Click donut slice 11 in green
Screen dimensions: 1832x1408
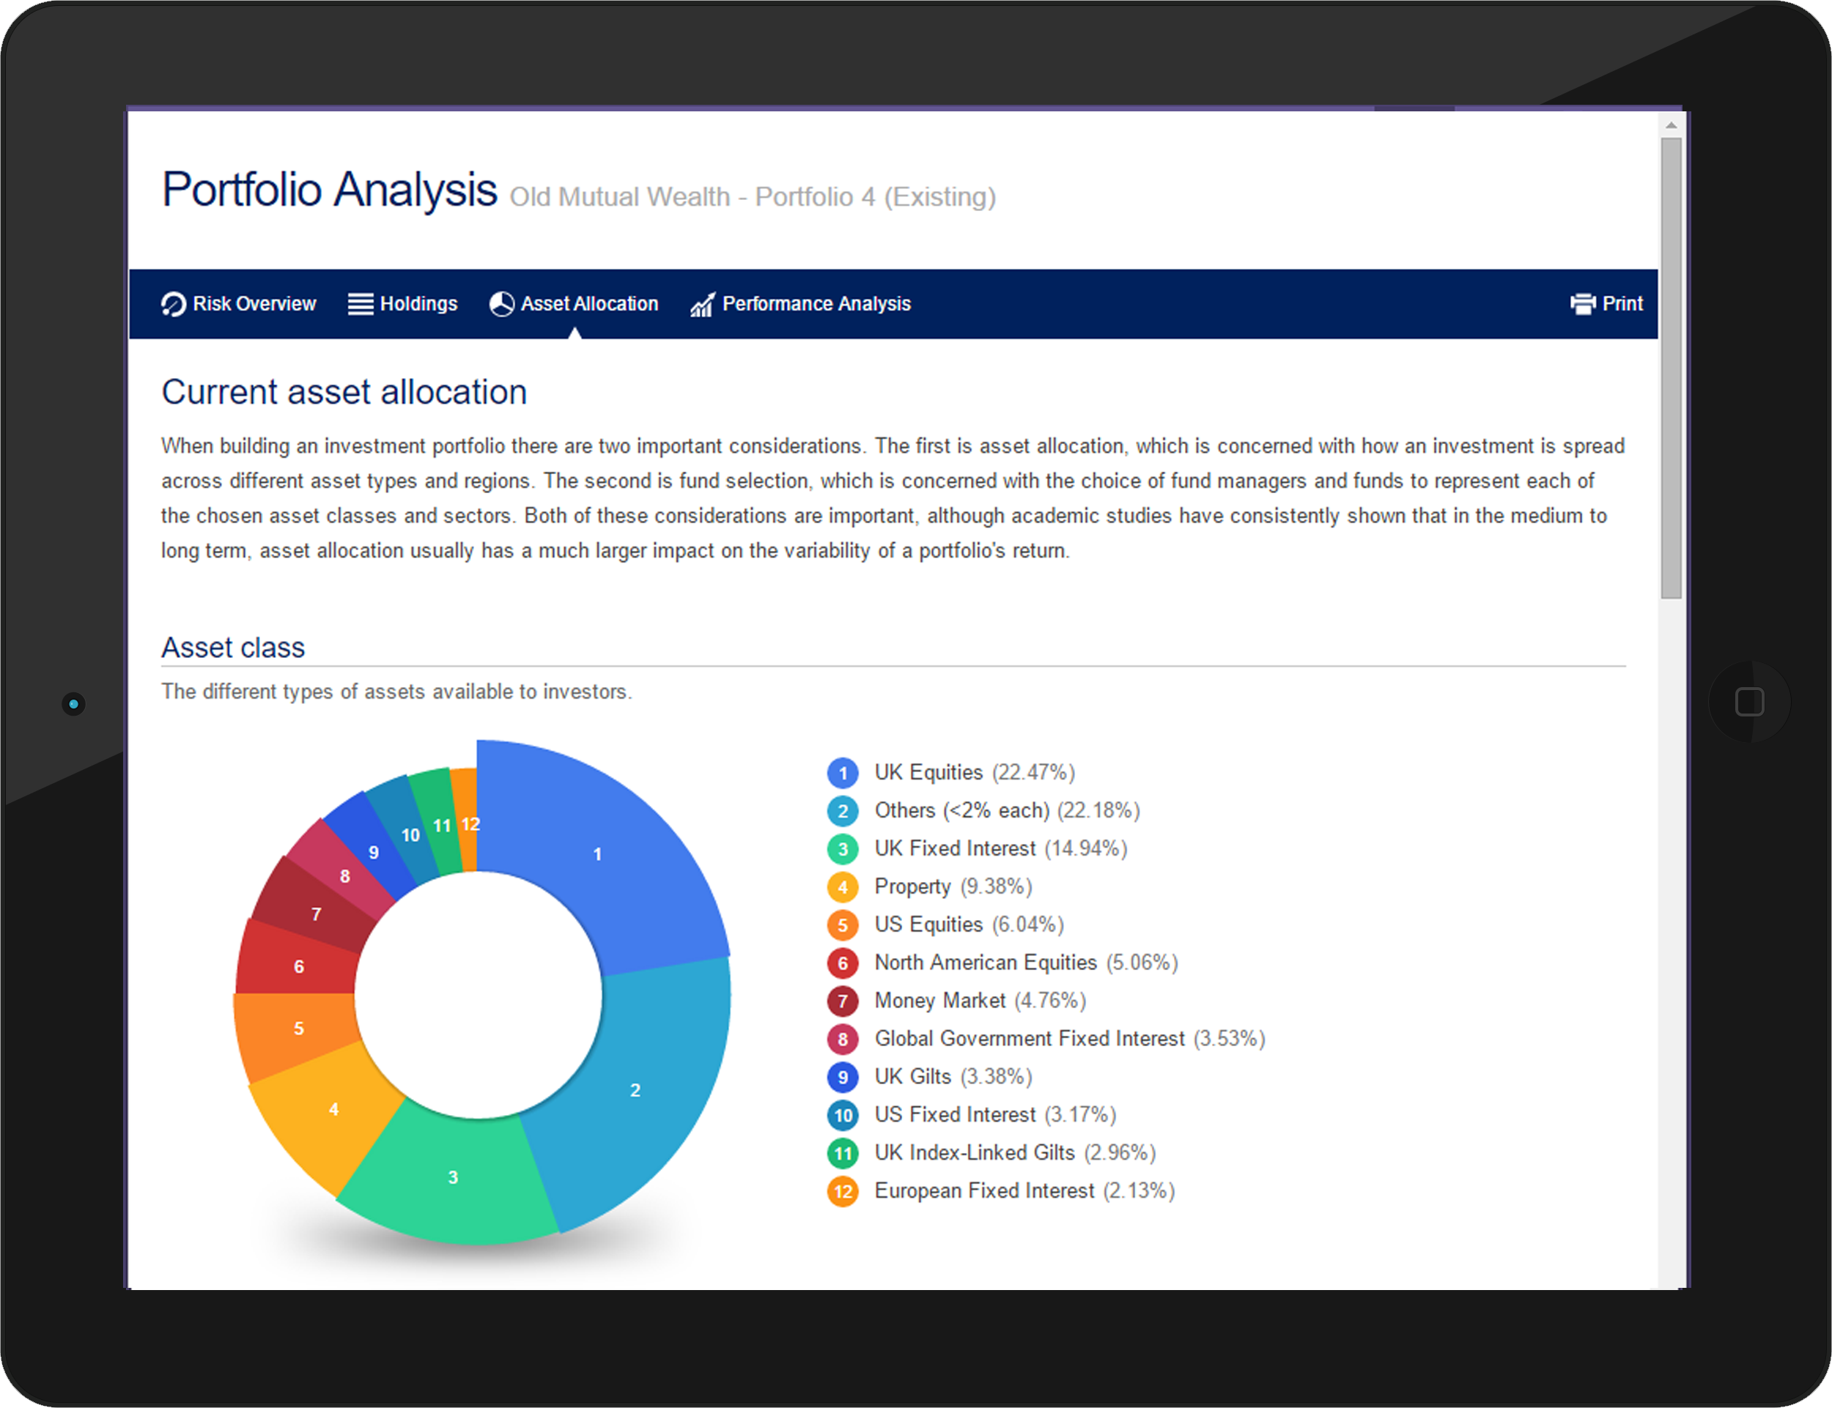pyautogui.click(x=442, y=826)
